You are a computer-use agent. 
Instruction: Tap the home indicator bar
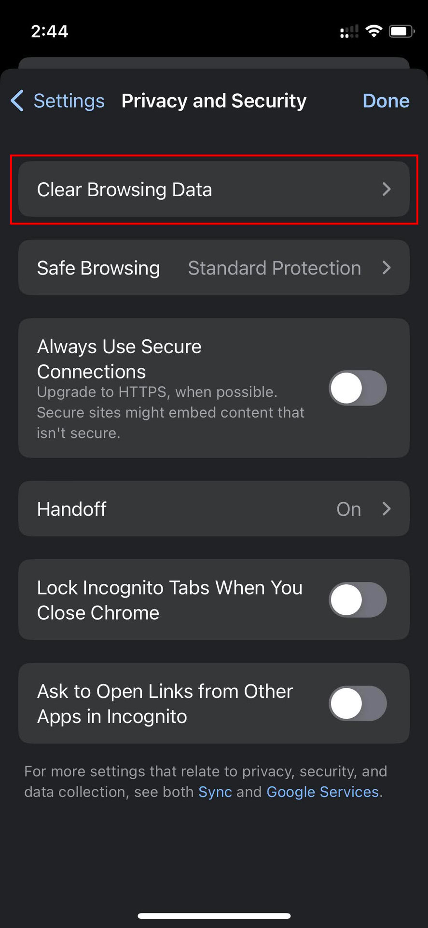[214, 915]
